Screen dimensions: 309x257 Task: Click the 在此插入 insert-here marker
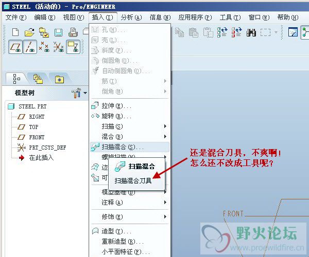point(36,157)
